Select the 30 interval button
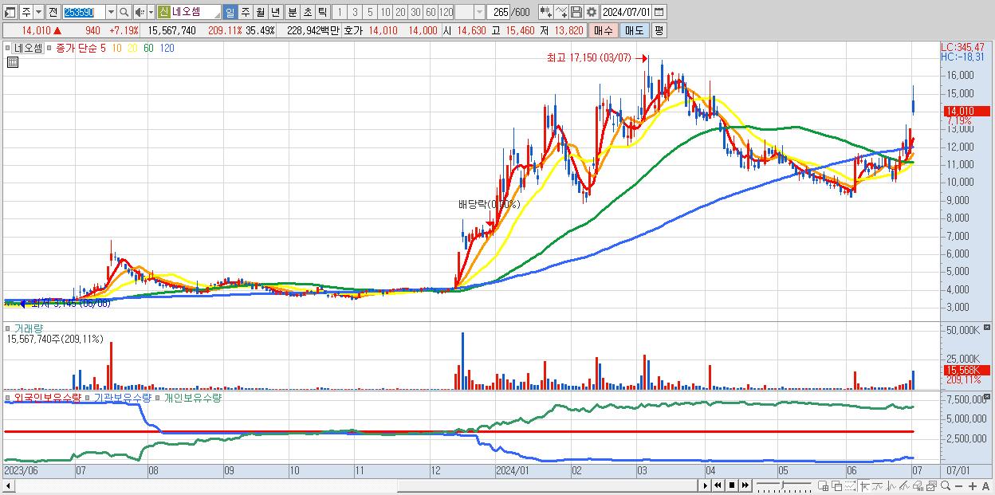 point(415,12)
